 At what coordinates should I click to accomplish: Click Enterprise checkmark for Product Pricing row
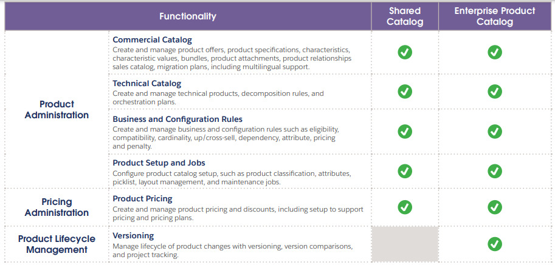pos(495,207)
